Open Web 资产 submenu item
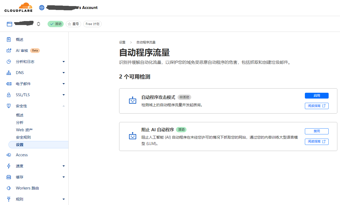340x205 pixels. 24,130
